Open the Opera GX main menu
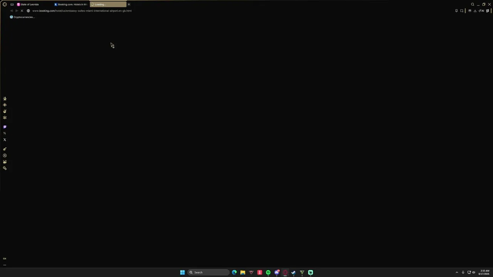The width and height of the screenshot is (493, 277). [x=5, y=4]
